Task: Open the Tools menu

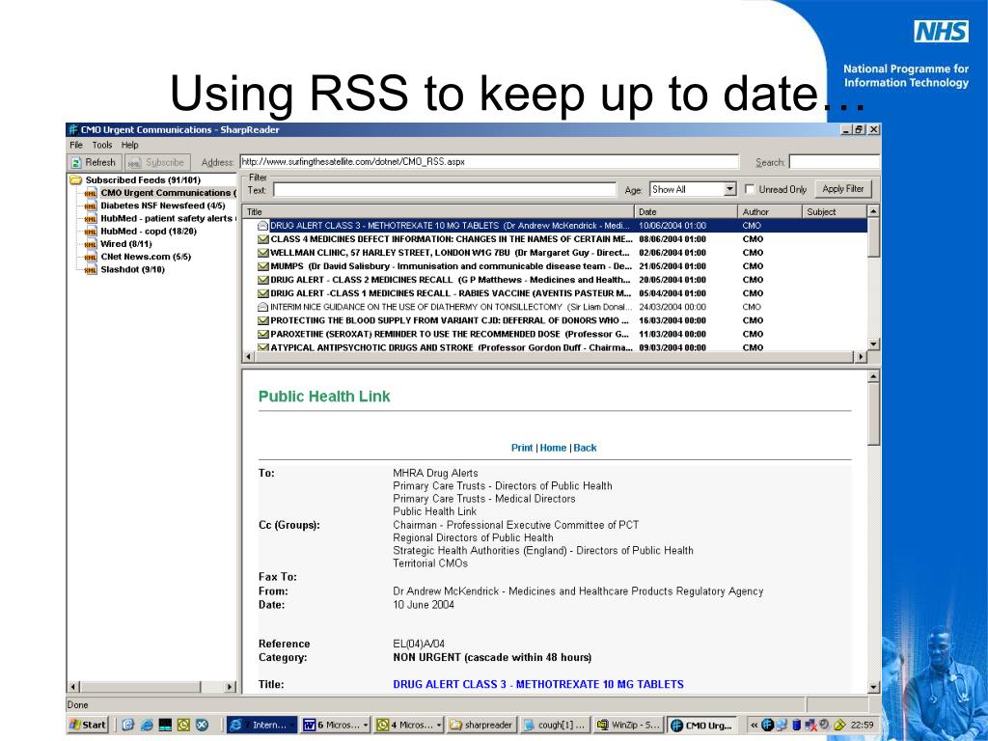Action: click(x=101, y=145)
